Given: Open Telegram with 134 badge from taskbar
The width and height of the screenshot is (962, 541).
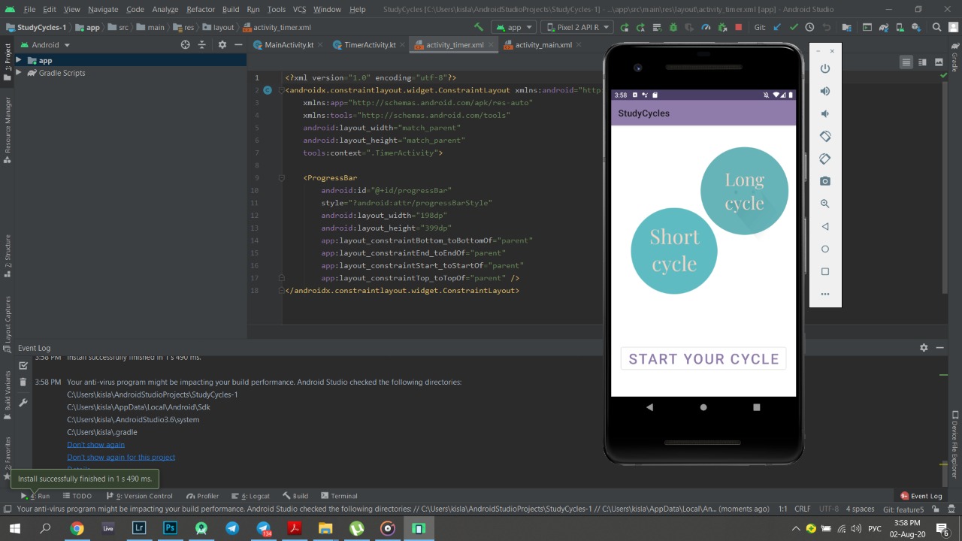Looking at the screenshot, I should point(264,528).
